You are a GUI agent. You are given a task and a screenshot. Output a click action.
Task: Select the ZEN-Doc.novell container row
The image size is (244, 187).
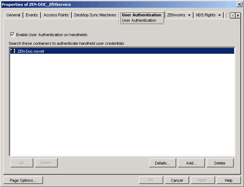click(122, 51)
